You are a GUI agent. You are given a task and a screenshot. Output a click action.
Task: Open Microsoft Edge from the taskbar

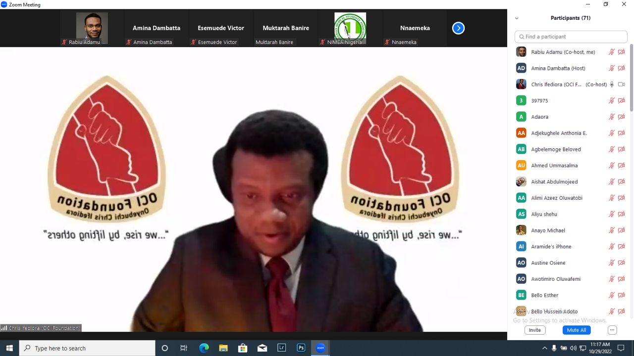coord(204,348)
